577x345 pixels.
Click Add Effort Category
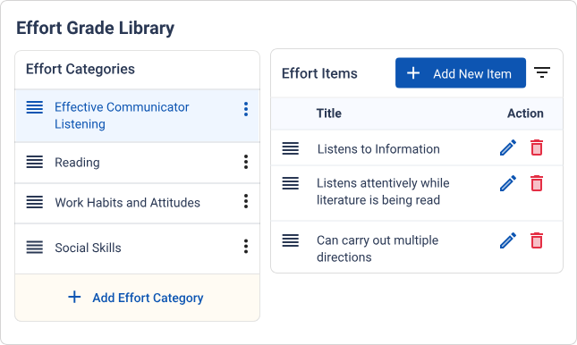(137, 298)
